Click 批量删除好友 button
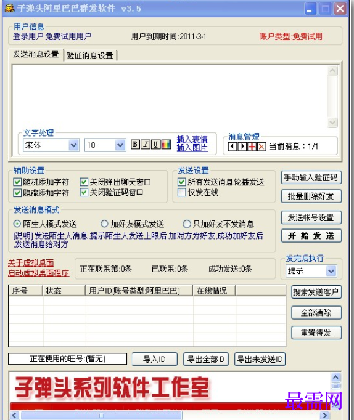Image resolution: width=354 pixels, height=420 pixels. click(x=311, y=196)
